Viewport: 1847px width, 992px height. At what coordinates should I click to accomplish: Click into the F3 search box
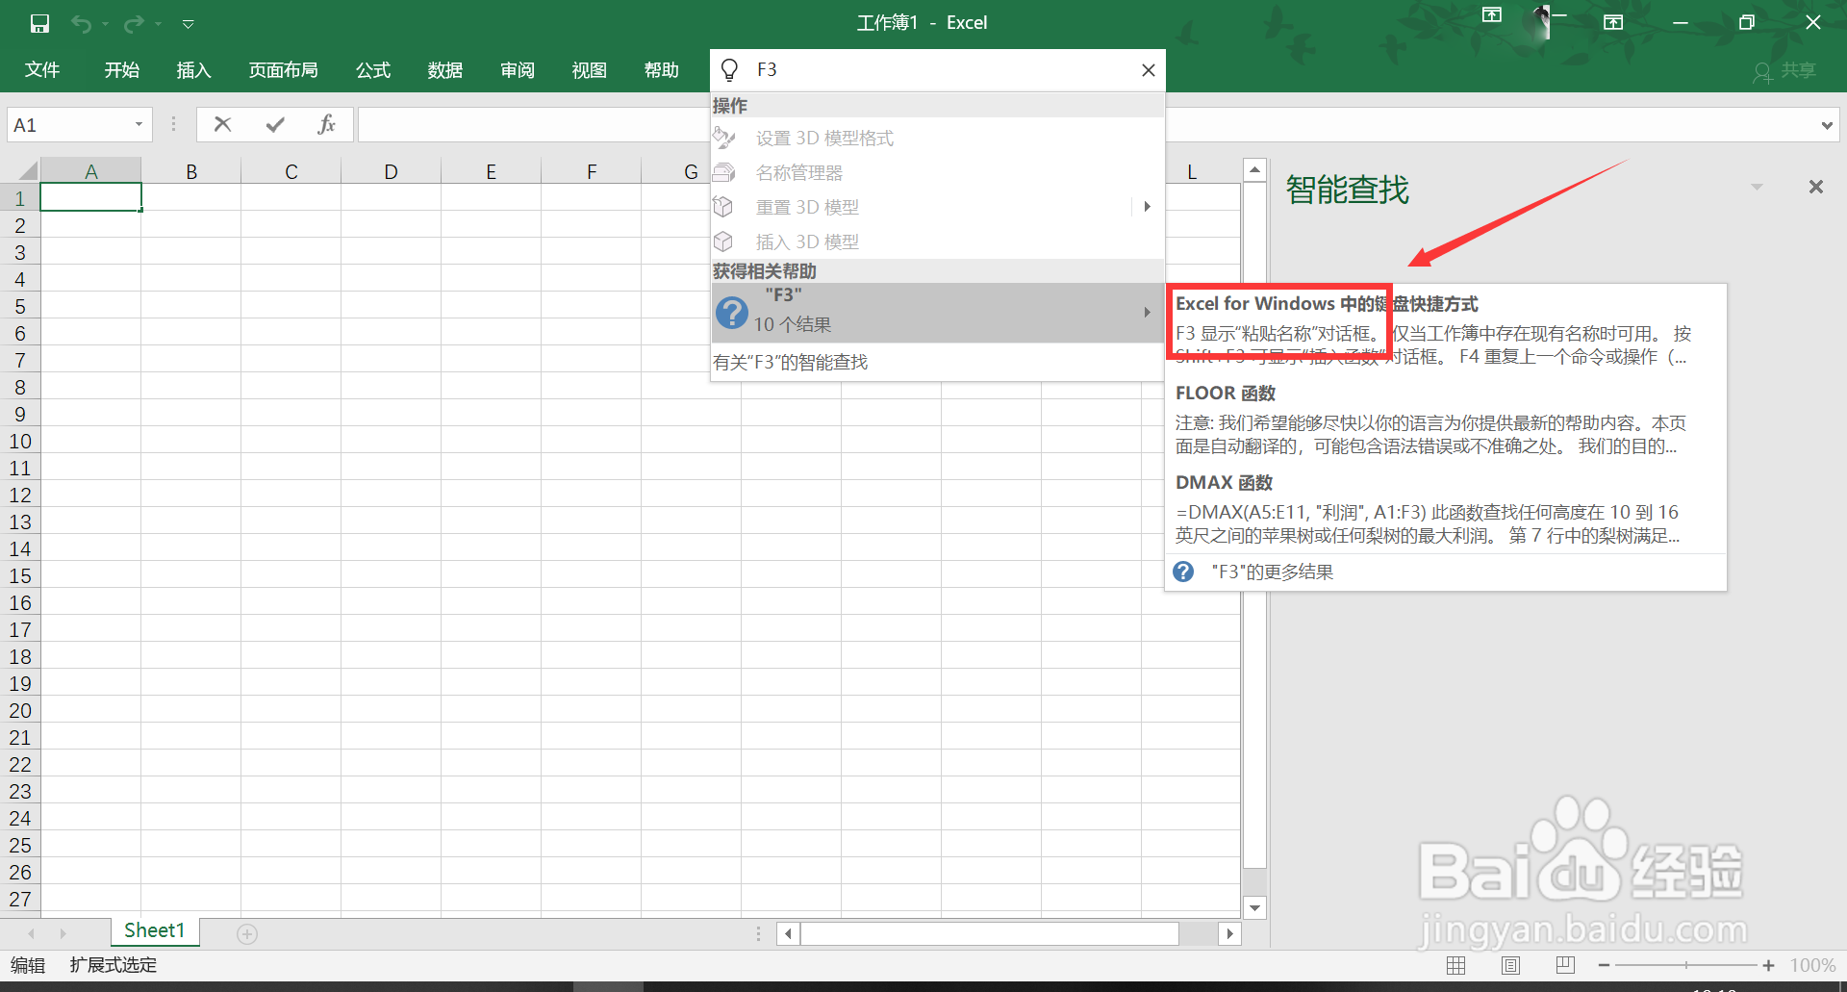pos(938,70)
